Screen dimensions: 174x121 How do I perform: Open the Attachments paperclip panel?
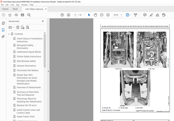(x=3, y=36)
